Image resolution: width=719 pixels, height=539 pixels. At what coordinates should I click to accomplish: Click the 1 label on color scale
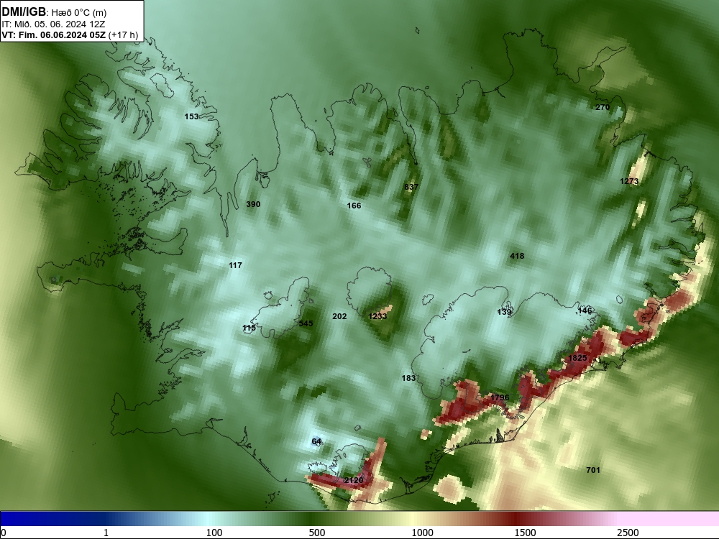pyautogui.click(x=106, y=533)
